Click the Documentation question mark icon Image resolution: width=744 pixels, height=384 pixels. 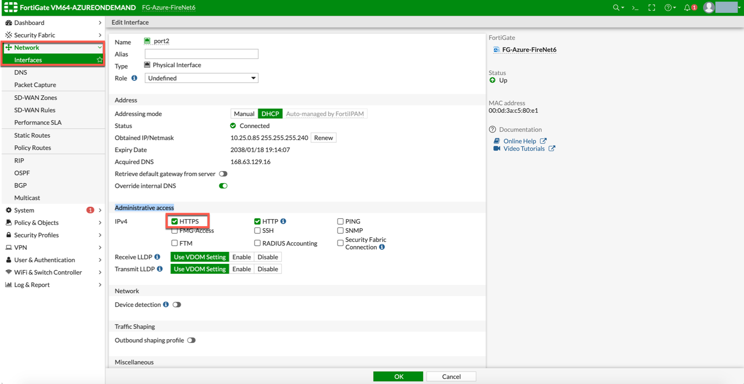(x=492, y=129)
